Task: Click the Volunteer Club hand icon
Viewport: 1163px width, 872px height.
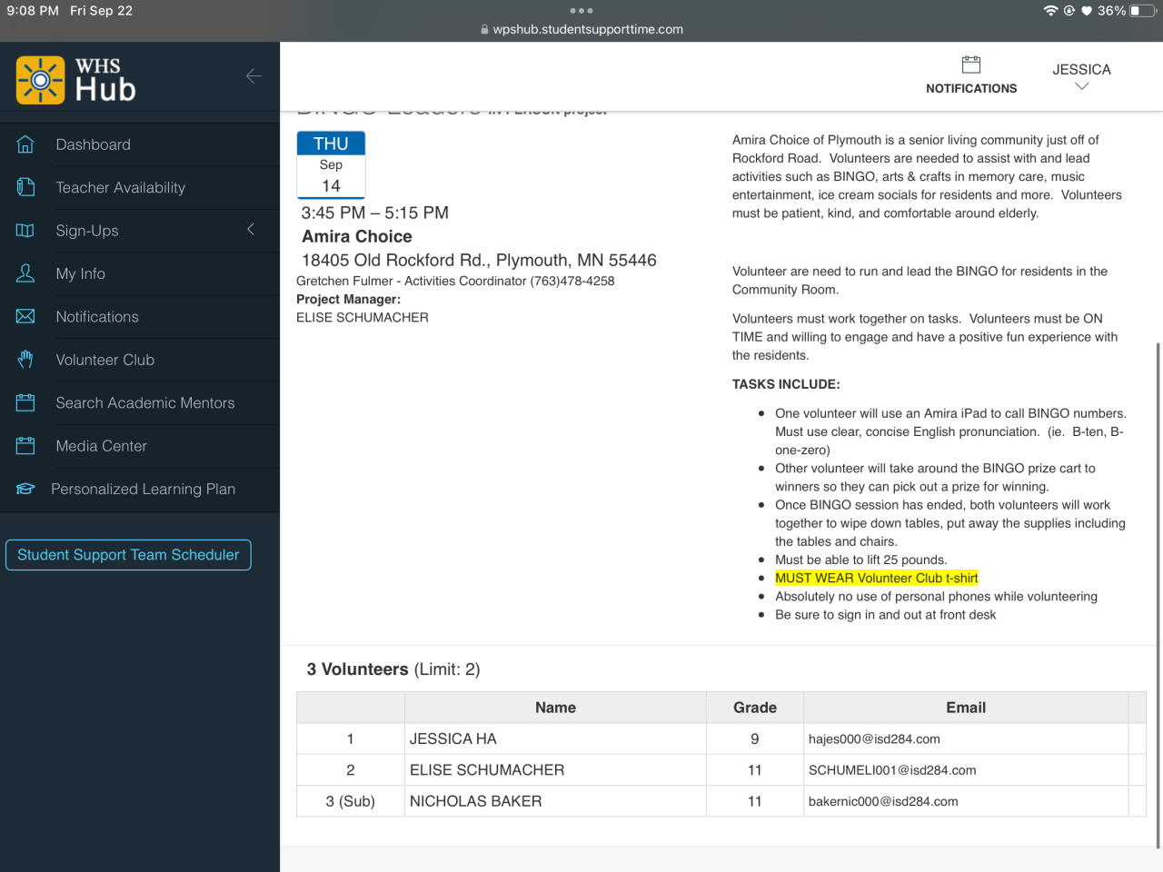Action: (25, 360)
